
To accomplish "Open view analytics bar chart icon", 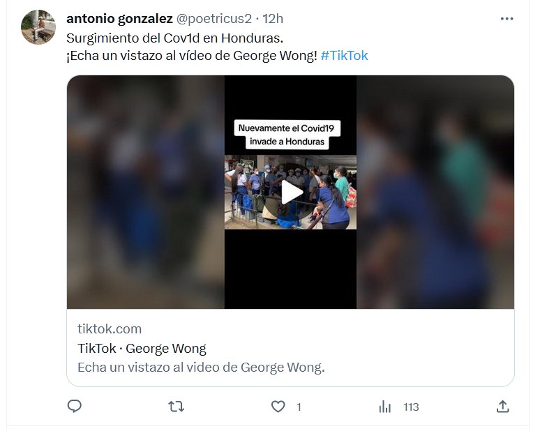I will click(x=384, y=406).
